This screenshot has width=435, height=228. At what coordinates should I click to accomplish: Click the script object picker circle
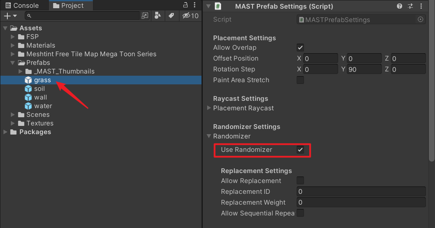pyautogui.click(x=420, y=19)
